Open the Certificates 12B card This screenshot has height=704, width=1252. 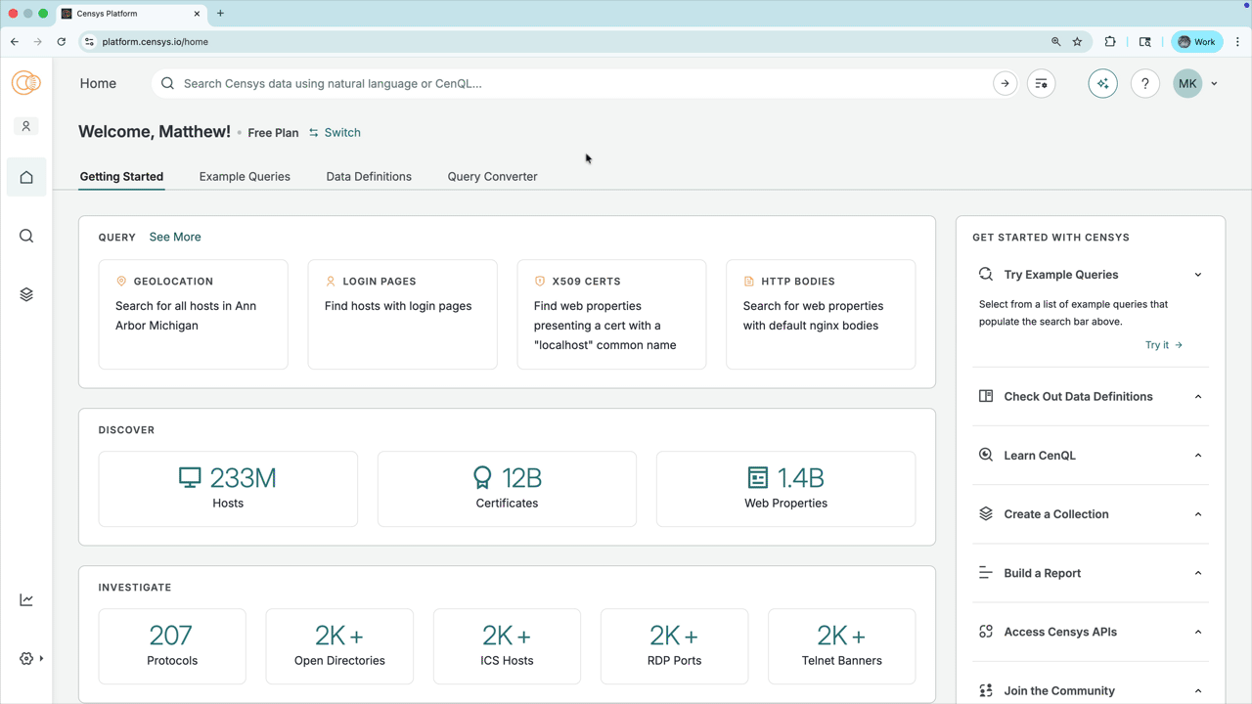(507, 489)
